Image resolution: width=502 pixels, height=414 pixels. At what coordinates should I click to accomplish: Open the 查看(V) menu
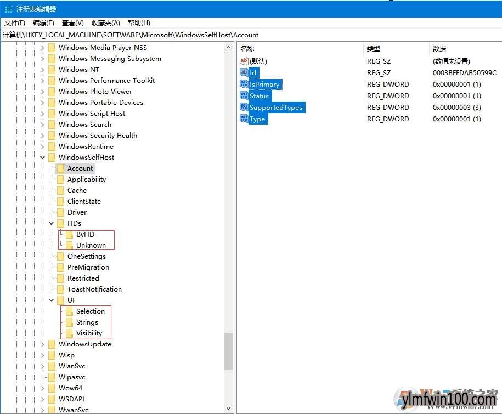(x=72, y=23)
